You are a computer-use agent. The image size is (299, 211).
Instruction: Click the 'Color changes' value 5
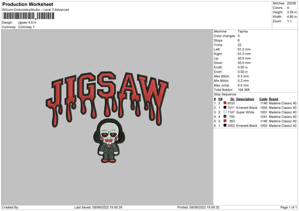point(239,36)
